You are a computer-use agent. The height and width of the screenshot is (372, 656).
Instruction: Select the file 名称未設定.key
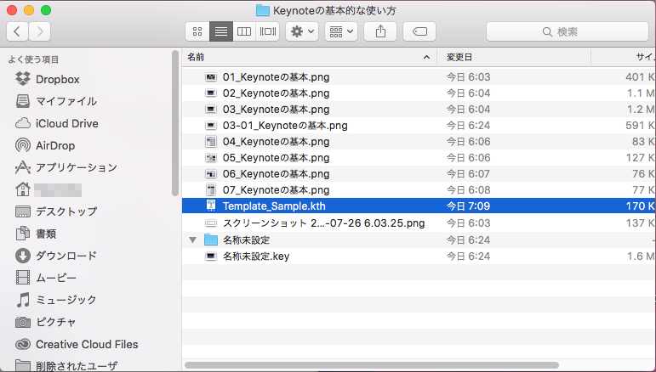coord(255,256)
